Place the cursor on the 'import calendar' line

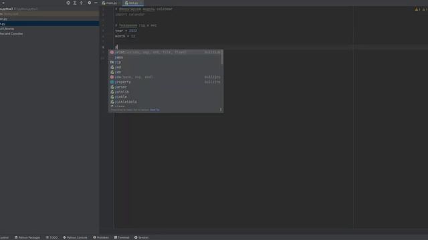[x=130, y=15]
